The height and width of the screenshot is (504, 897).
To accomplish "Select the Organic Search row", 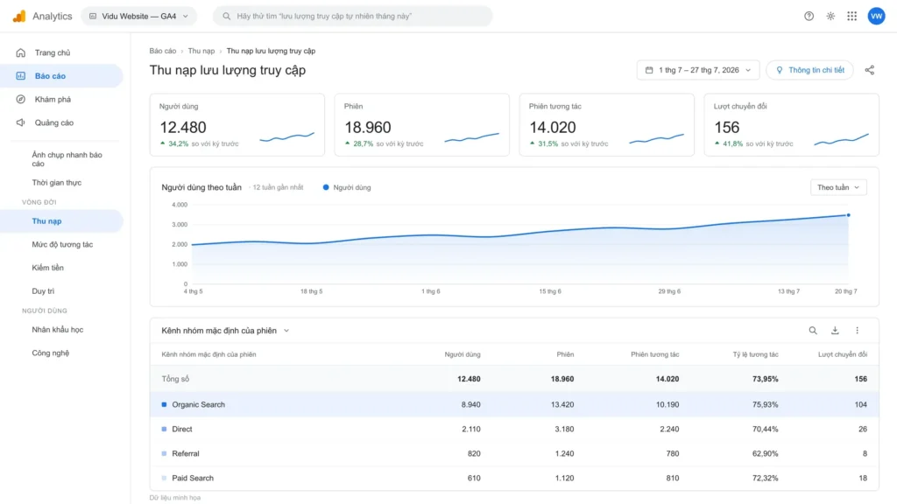I will pos(514,404).
